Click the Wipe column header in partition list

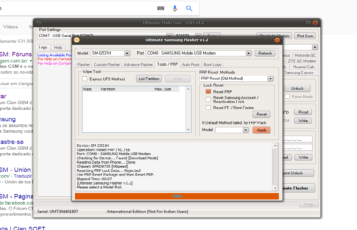(87, 89)
